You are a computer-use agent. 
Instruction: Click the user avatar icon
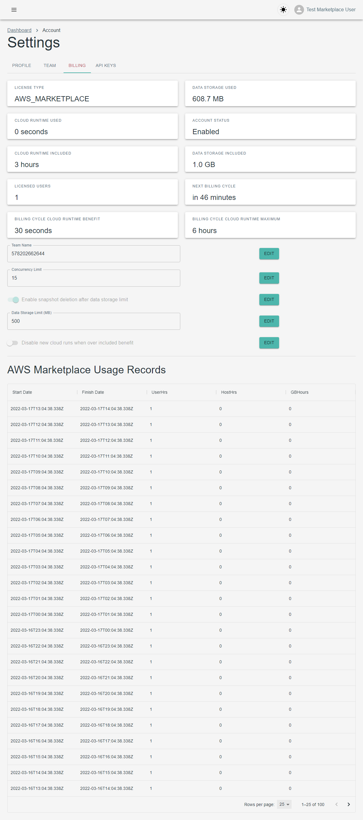pyautogui.click(x=299, y=10)
